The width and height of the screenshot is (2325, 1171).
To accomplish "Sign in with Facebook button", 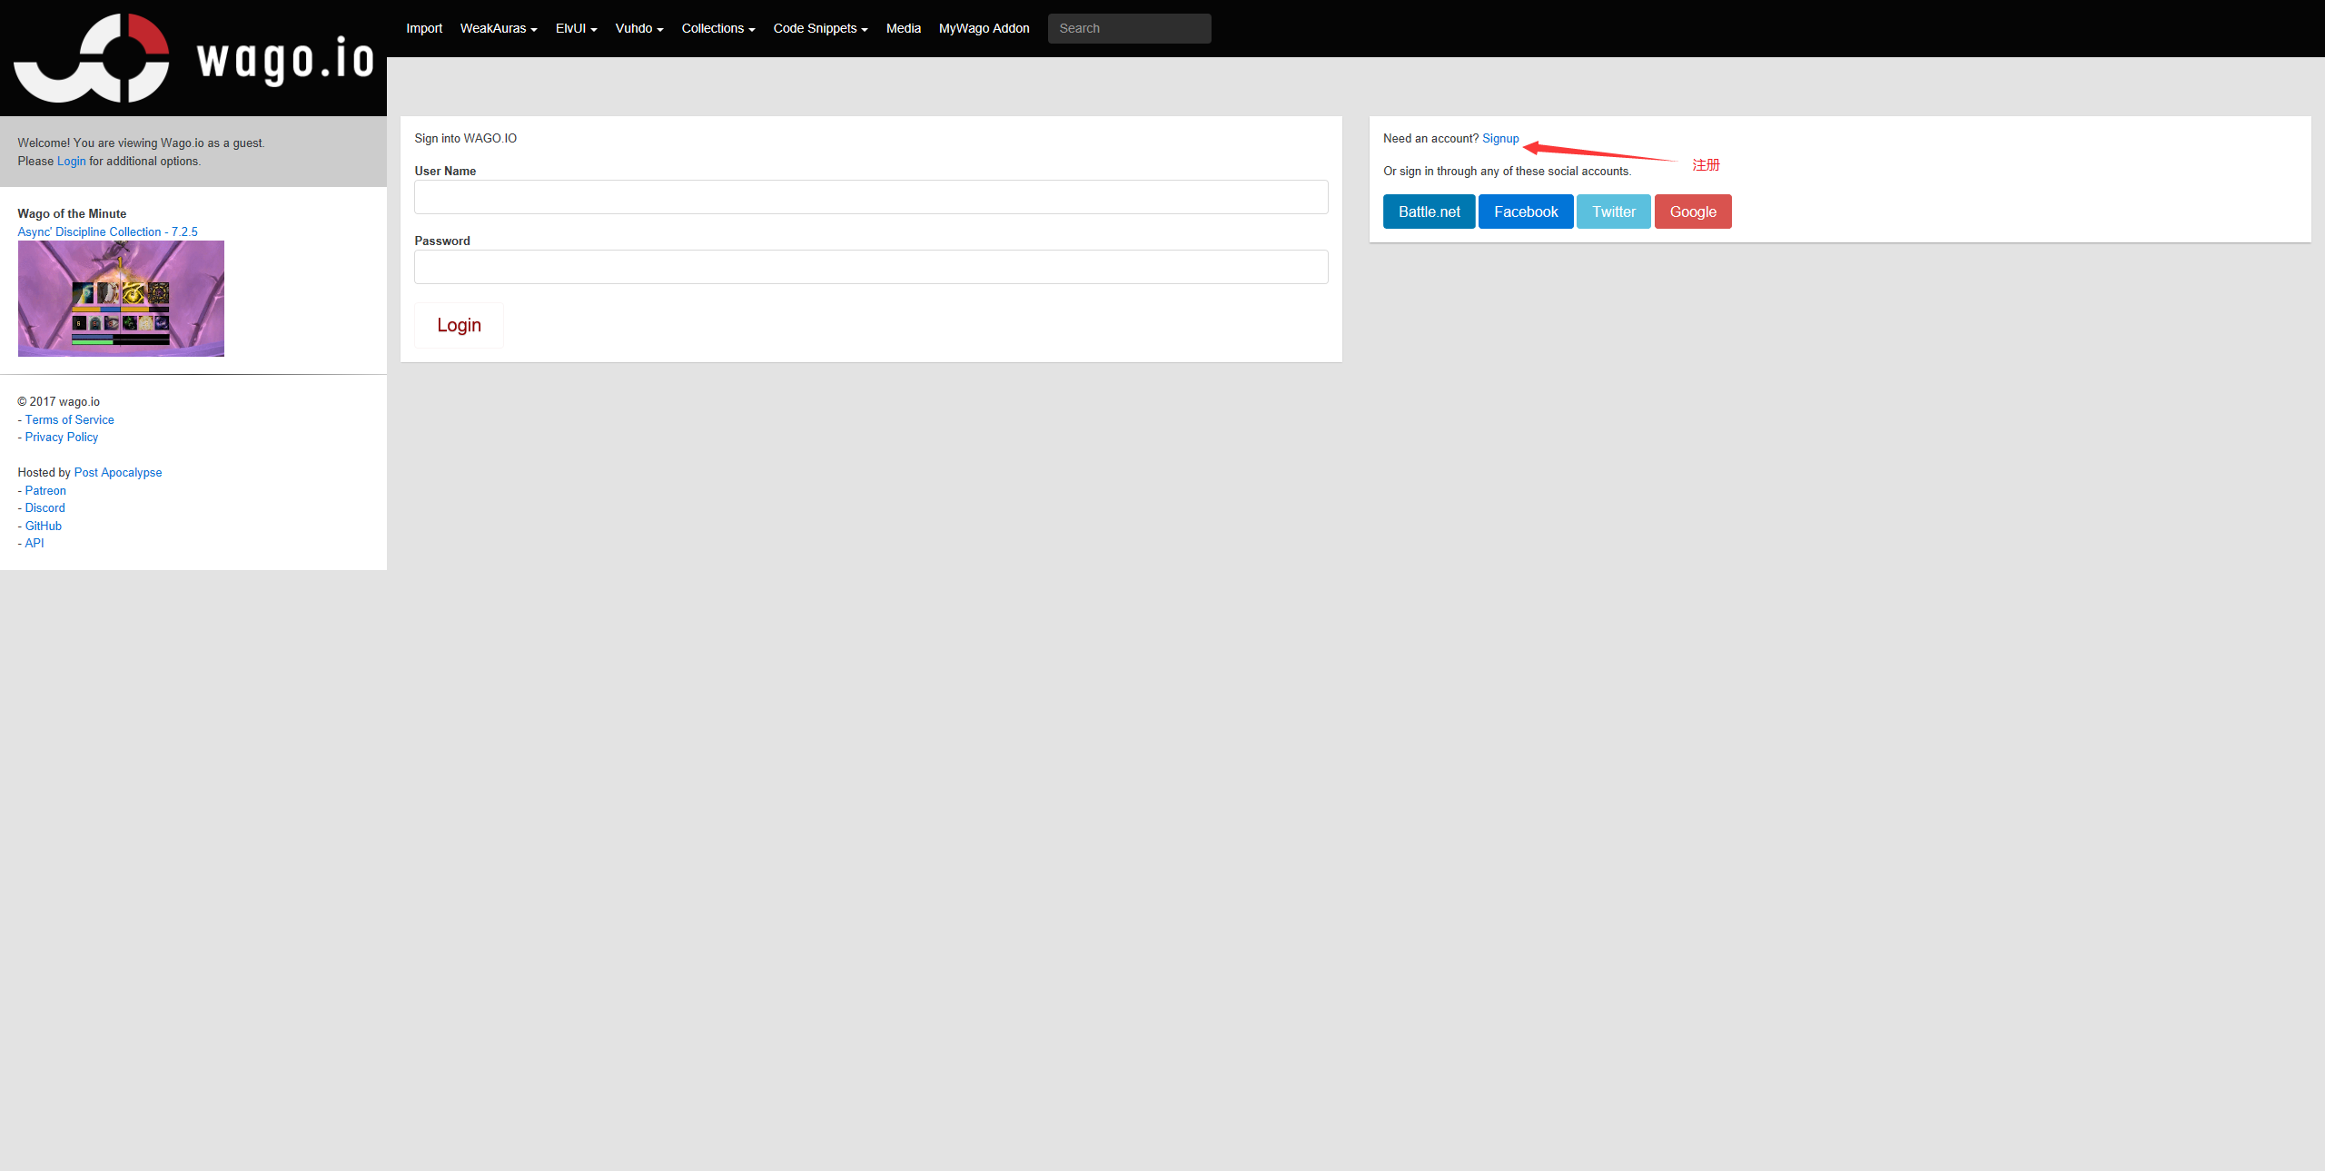I will [x=1525, y=212].
